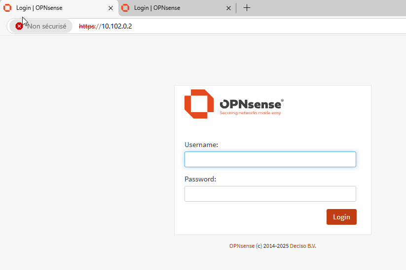Click the Username label

(x=201, y=145)
